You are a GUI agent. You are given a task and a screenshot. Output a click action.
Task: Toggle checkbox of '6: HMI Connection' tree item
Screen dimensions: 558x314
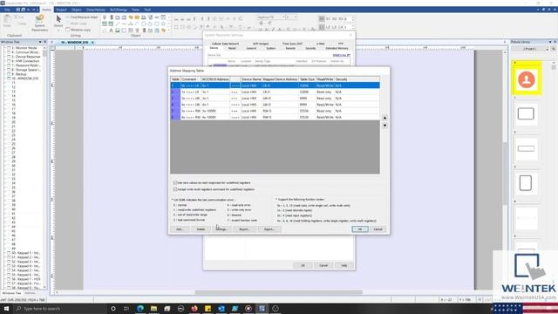click(9, 61)
